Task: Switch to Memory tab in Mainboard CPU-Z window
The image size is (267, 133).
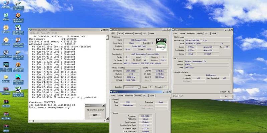Action: coord(200,34)
